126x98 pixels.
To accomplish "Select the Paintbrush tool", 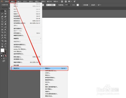I will 5,22.
